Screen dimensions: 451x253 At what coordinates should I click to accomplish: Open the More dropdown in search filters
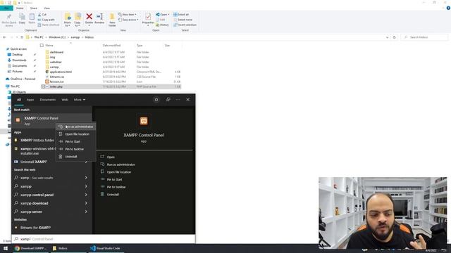80,100
